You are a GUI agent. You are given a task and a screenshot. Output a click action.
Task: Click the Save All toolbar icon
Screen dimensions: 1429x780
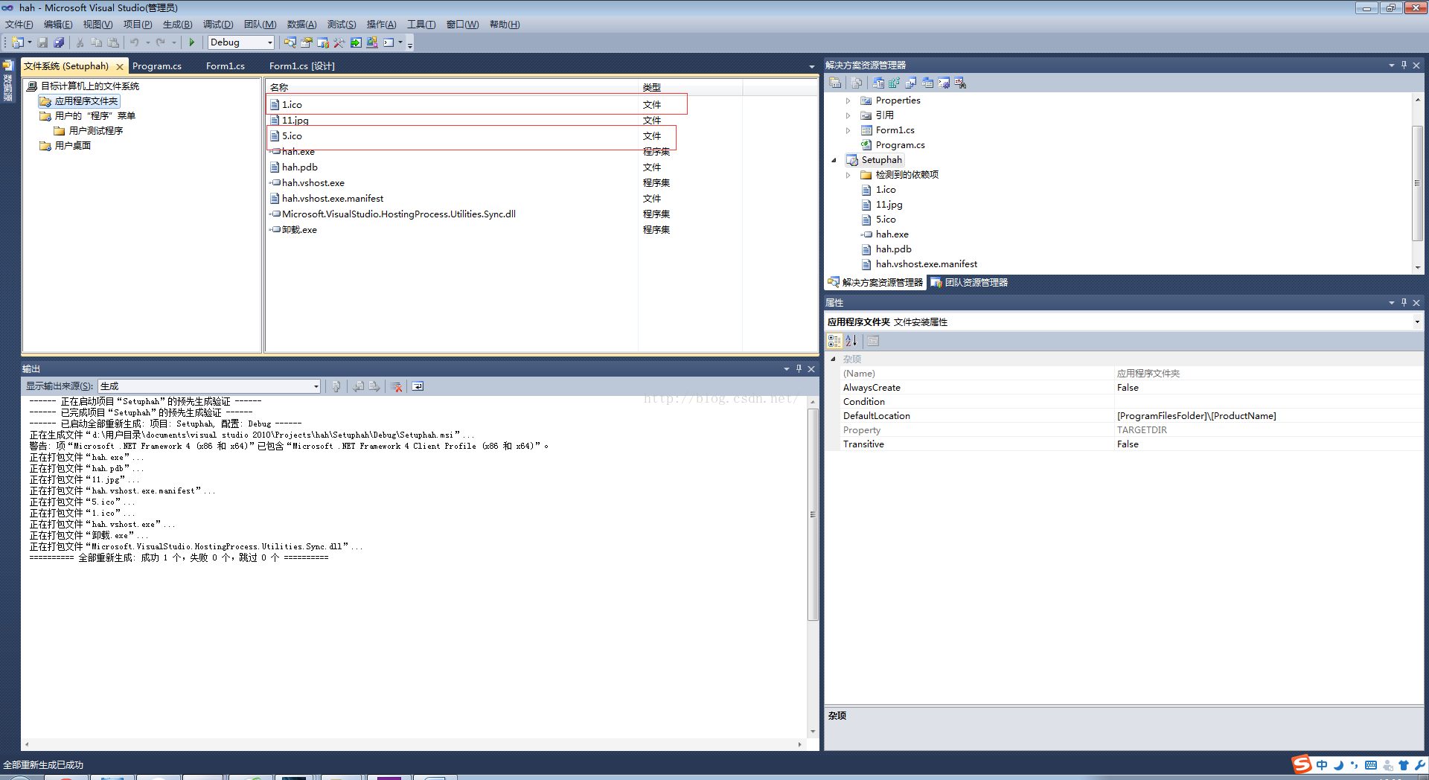click(x=59, y=42)
